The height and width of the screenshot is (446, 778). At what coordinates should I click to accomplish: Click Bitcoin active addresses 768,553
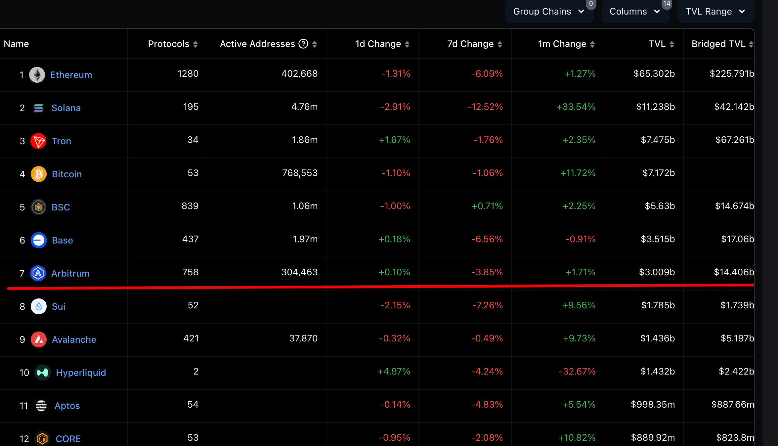coord(300,173)
